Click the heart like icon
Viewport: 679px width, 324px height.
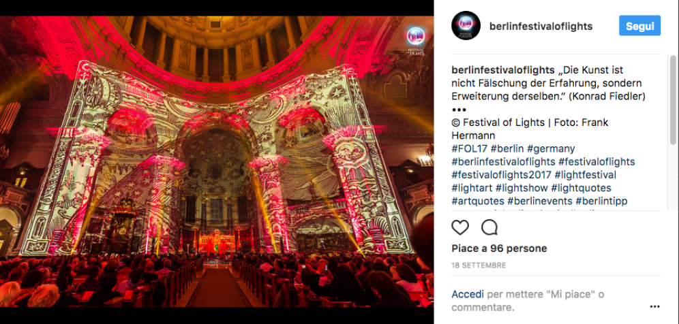[460, 227]
